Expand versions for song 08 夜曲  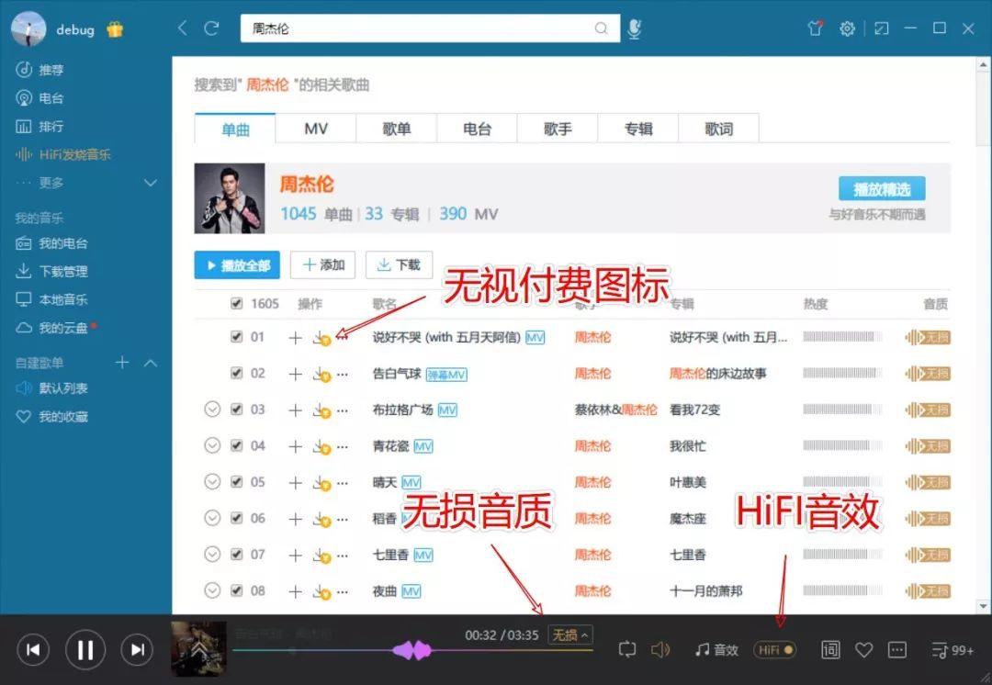coord(212,590)
